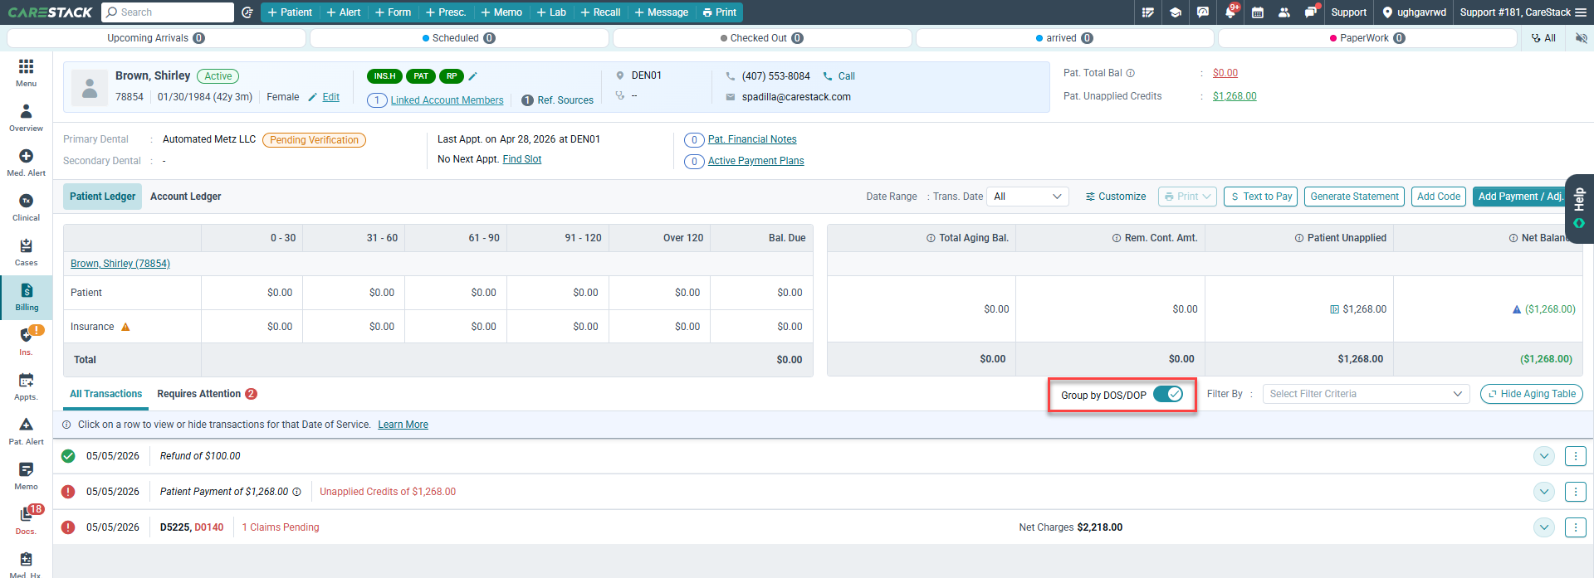Open the Cases sidebar item
This screenshot has height=578, width=1594.
[26, 252]
